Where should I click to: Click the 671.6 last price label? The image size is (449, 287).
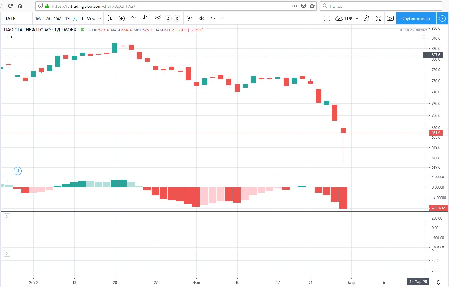[x=436, y=133]
